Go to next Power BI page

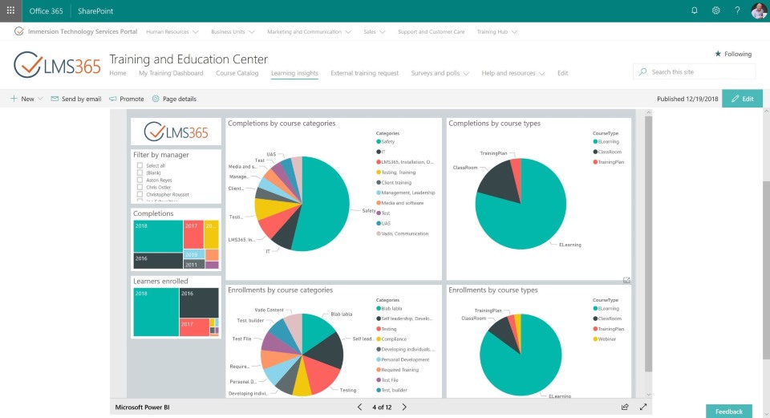point(404,408)
